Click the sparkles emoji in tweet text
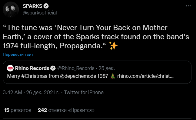 point(113,46)
